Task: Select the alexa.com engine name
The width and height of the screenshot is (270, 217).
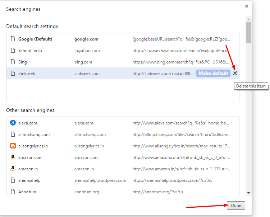Action: click(x=28, y=123)
